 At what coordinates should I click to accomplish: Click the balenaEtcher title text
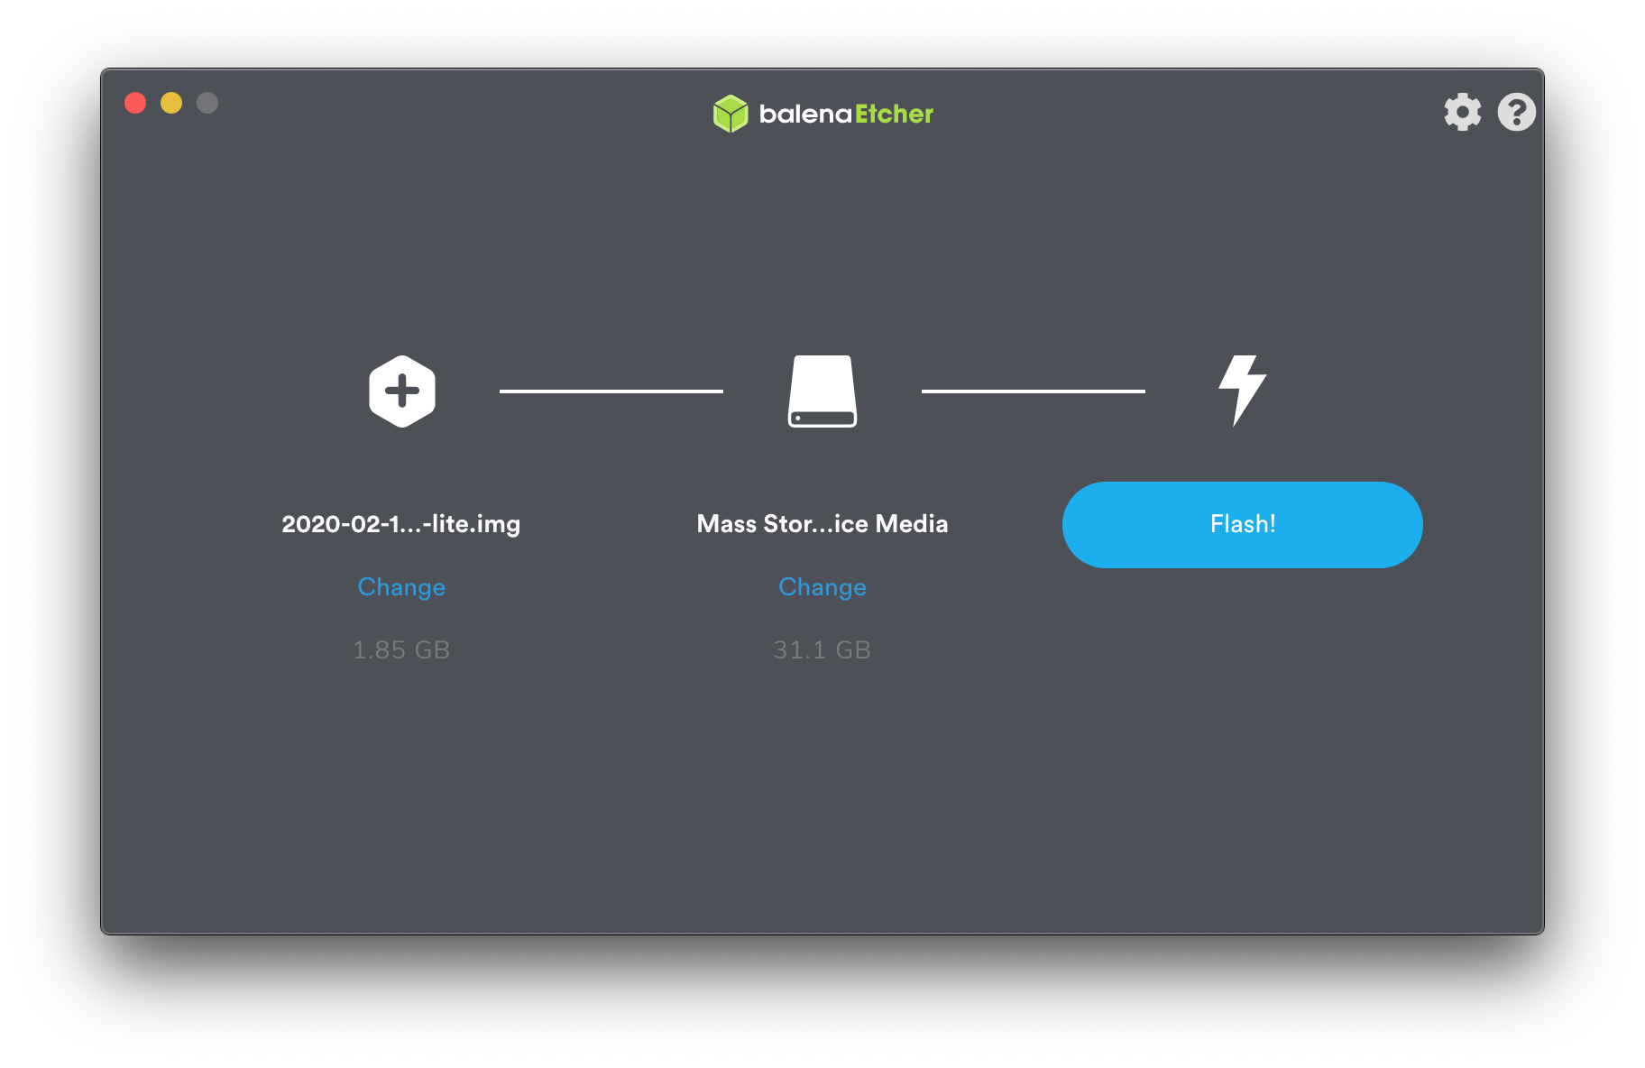pos(846,114)
